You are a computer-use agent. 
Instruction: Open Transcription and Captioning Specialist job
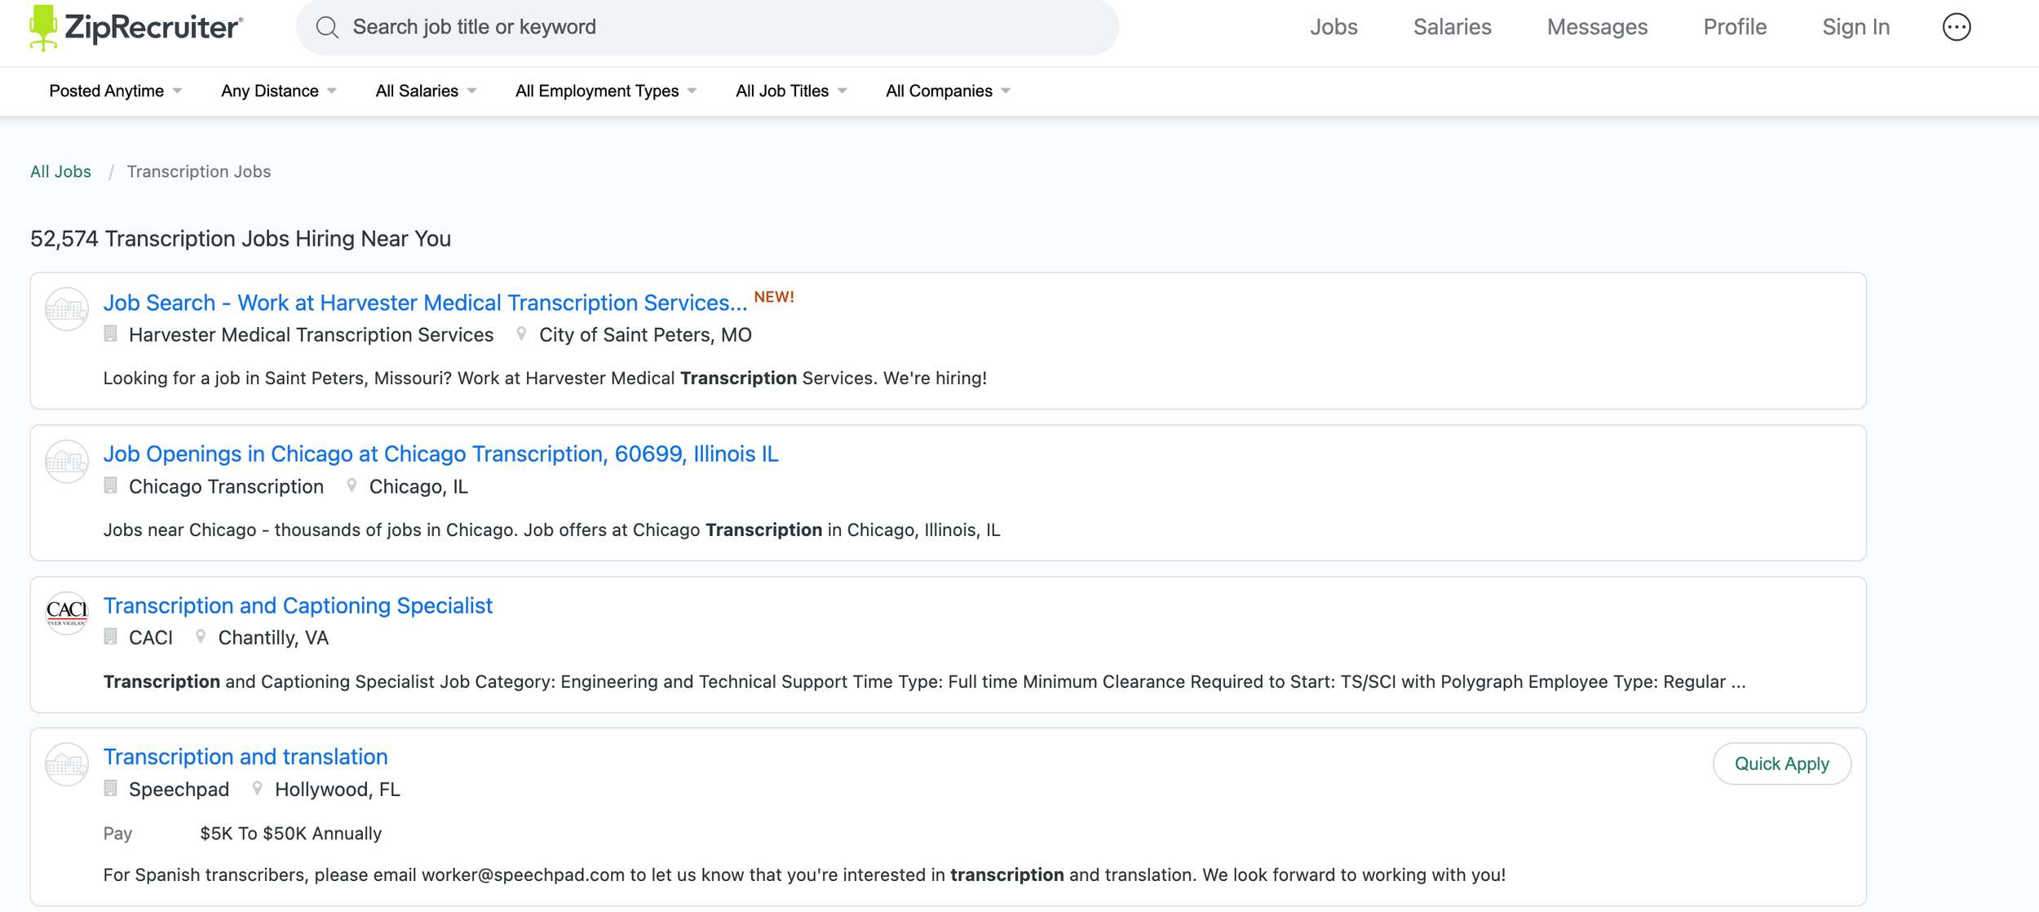tap(298, 605)
